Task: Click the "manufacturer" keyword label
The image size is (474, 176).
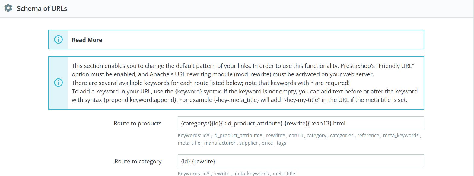Action: click(x=219, y=143)
